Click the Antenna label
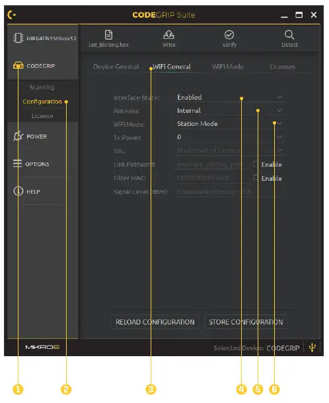This screenshot has width=329, height=403. pyautogui.click(x=126, y=111)
